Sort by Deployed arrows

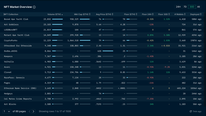pyautogui.click(x=201, y=14)
